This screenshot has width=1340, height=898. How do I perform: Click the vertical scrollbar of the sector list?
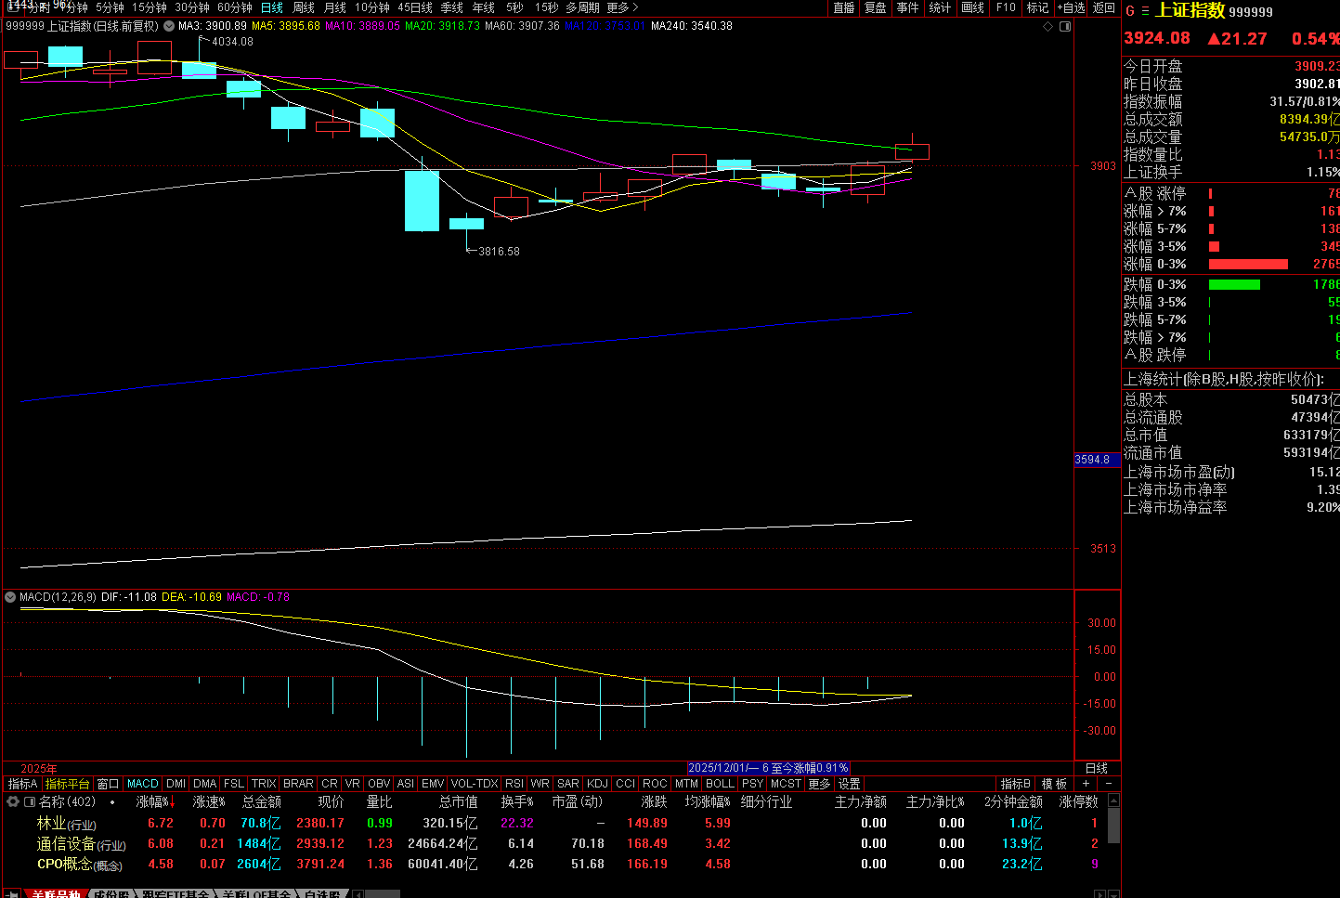pos(1113,826)
